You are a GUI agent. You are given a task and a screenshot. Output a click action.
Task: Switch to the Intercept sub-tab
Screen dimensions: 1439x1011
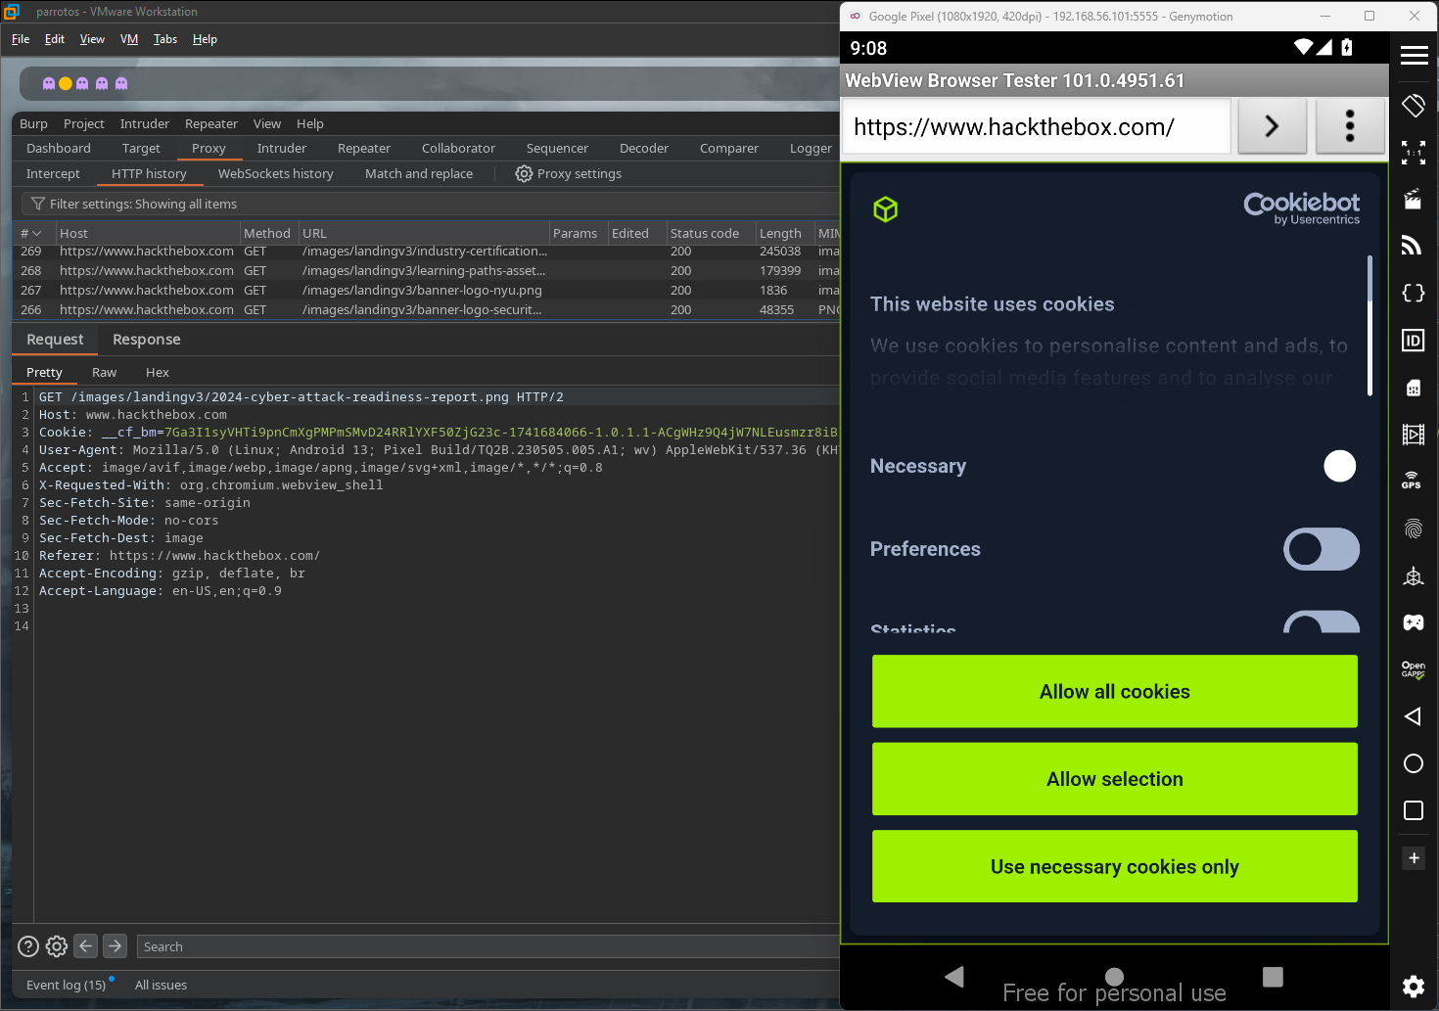tap(53, 173)
